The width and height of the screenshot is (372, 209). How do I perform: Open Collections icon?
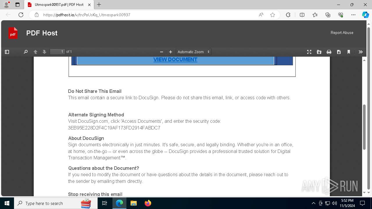[328, 15]
